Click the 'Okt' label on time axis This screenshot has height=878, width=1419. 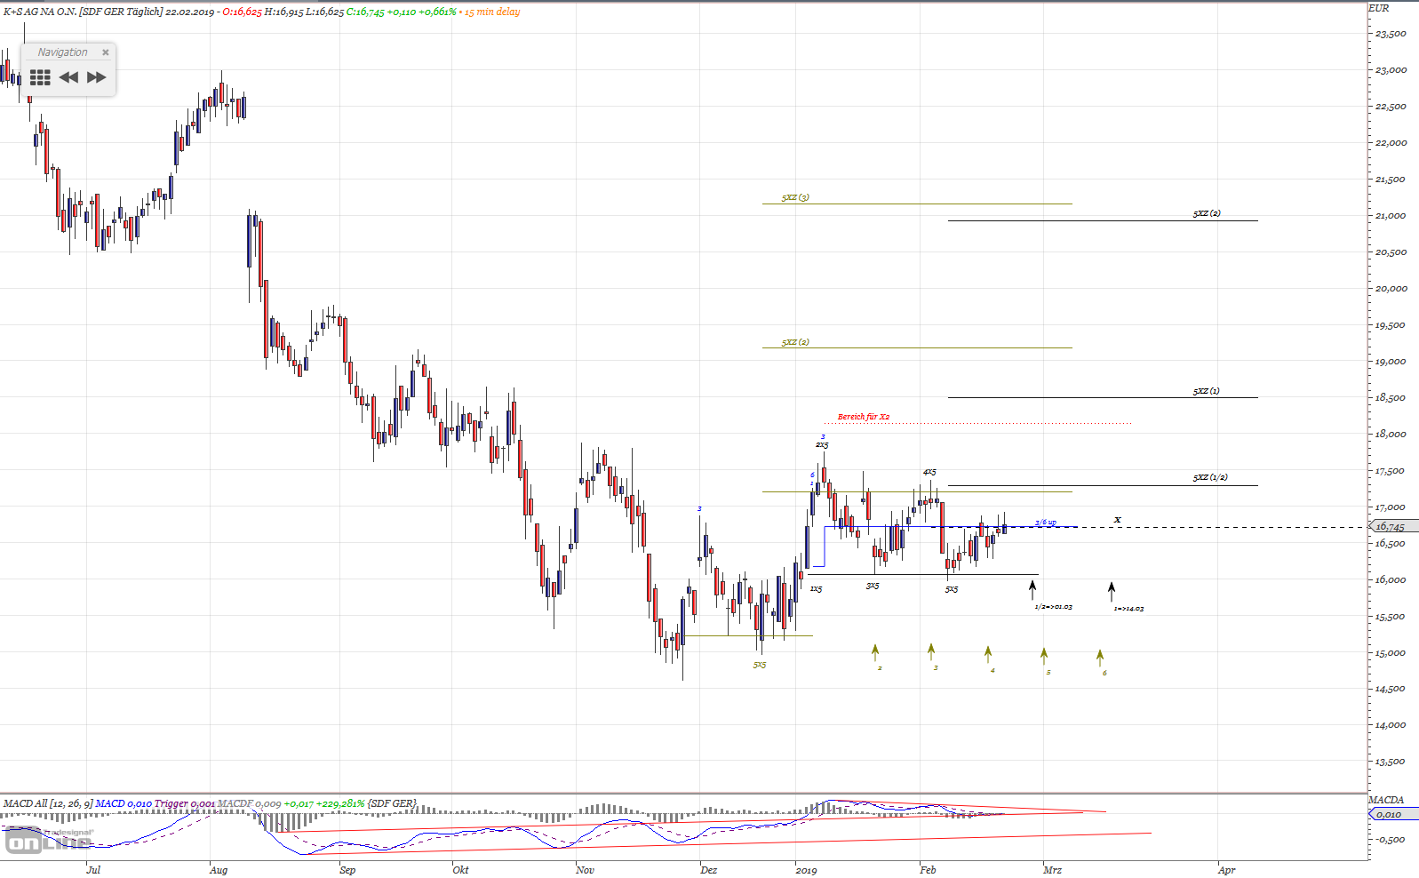point(460,870)
